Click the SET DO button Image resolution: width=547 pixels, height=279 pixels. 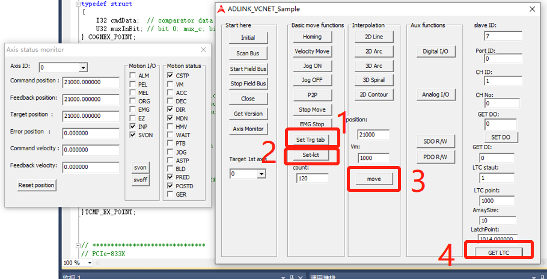tap(501, 138)
